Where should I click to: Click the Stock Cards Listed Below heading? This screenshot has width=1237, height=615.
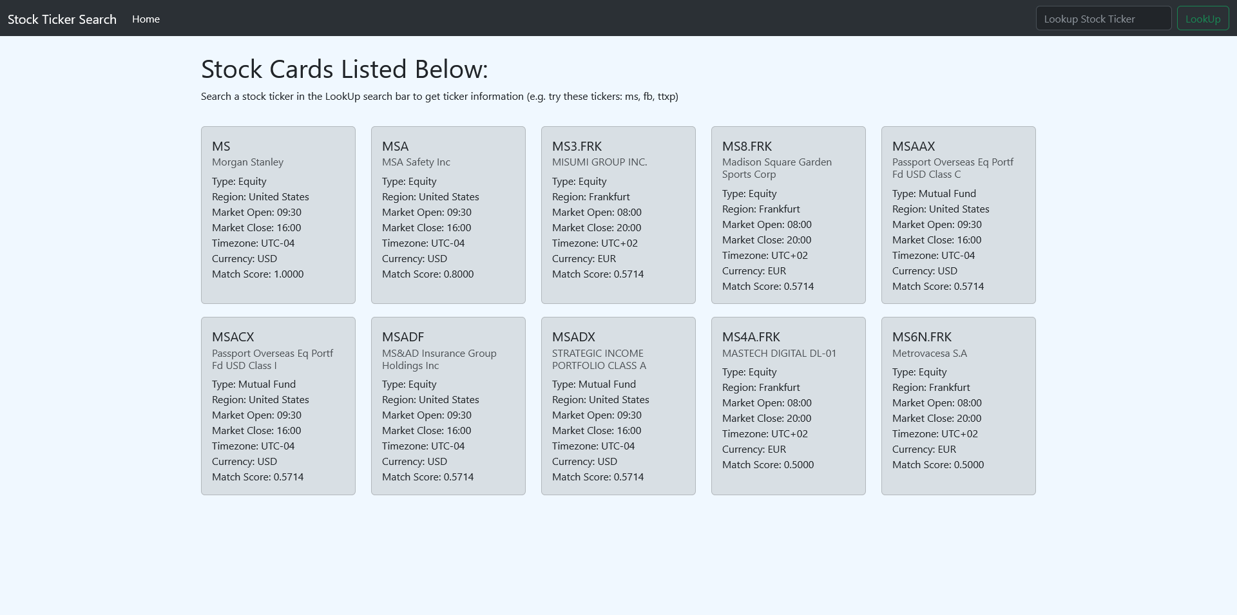coord(345,70)
